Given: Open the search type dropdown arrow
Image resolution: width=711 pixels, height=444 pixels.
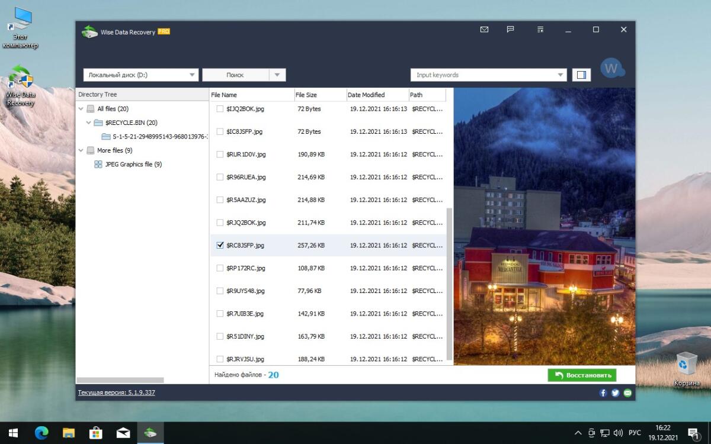Looking at the screenshot, I should coord(277,75).
